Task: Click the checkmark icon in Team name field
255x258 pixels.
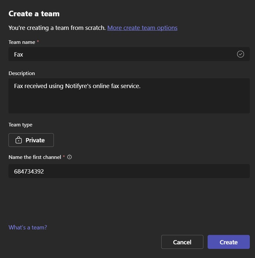Action: [x=241, y=54]
